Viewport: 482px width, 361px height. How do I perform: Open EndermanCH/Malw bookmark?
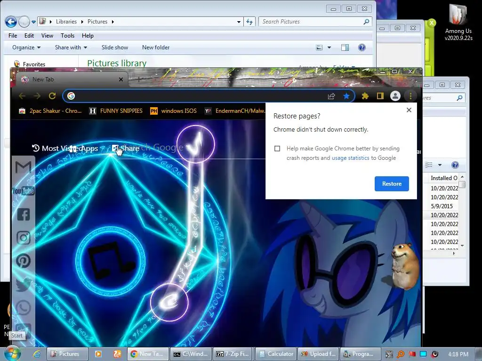pyautogui.click(x=235, y=111)
